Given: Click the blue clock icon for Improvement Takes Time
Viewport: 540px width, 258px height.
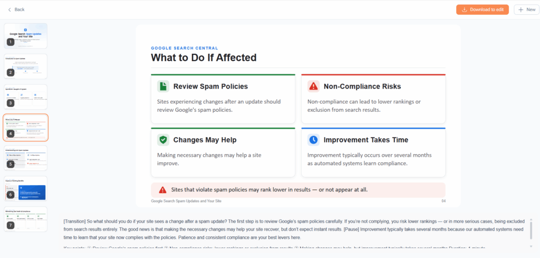Looking at the screenshot, I should coord(313,140).
